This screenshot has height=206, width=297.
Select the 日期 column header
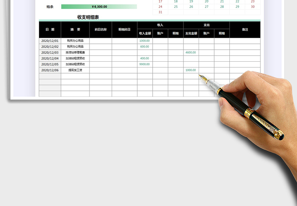coord(50,29)
